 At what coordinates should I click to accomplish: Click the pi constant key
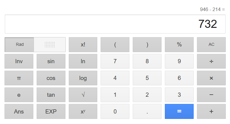(x=19, y=78)
